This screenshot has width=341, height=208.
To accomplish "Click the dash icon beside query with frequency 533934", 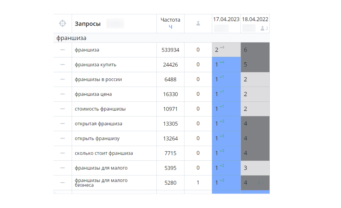I will coord(63,50).
